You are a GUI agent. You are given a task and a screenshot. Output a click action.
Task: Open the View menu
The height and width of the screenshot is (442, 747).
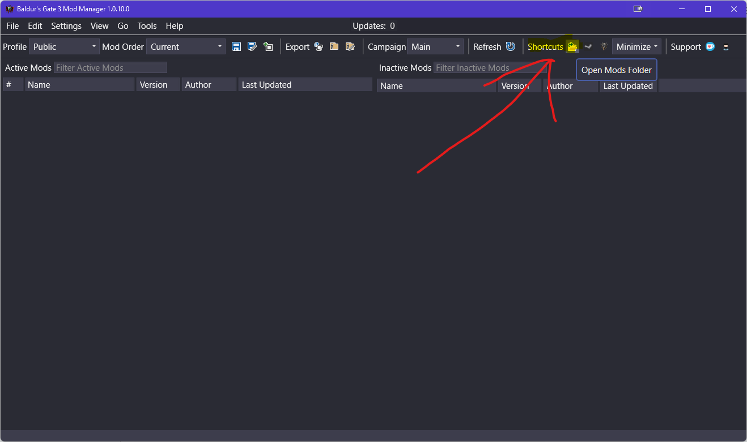pos(100,26)
